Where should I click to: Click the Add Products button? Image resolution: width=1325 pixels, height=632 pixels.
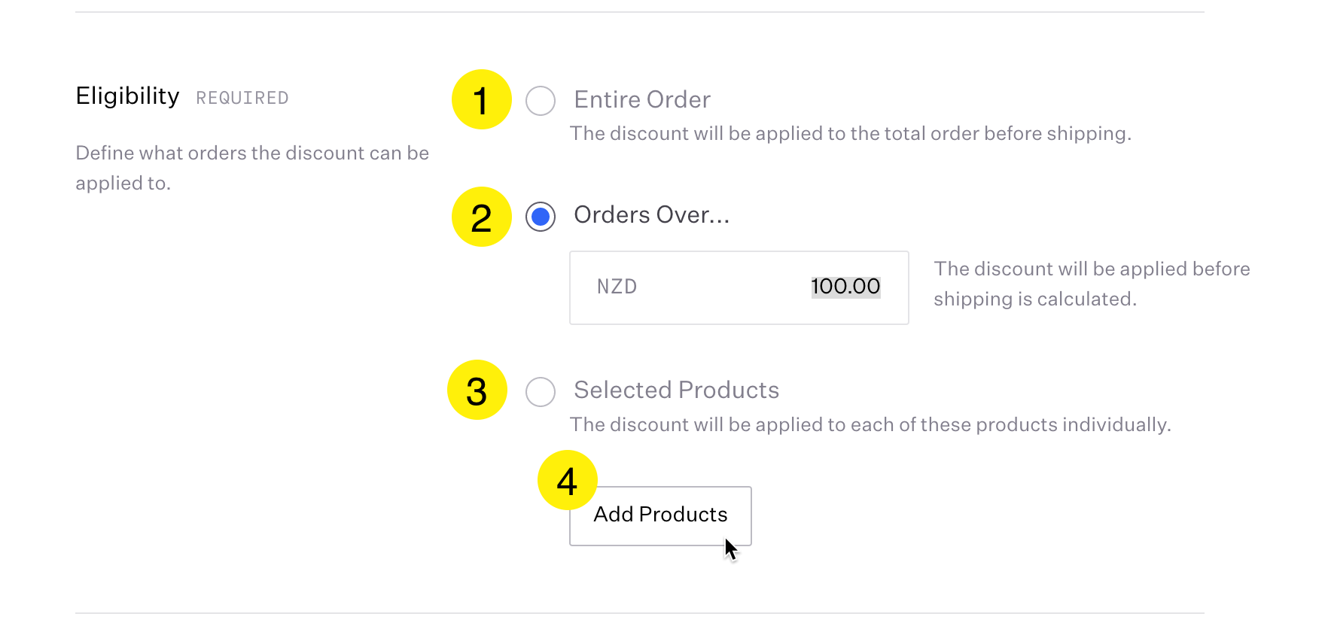(x=660, y=516)
